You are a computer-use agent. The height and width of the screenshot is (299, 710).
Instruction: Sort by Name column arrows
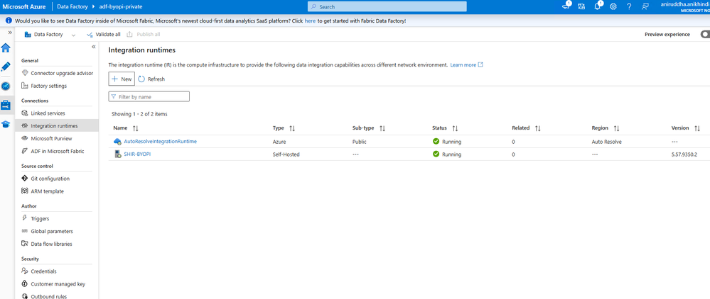click(135, 128)
